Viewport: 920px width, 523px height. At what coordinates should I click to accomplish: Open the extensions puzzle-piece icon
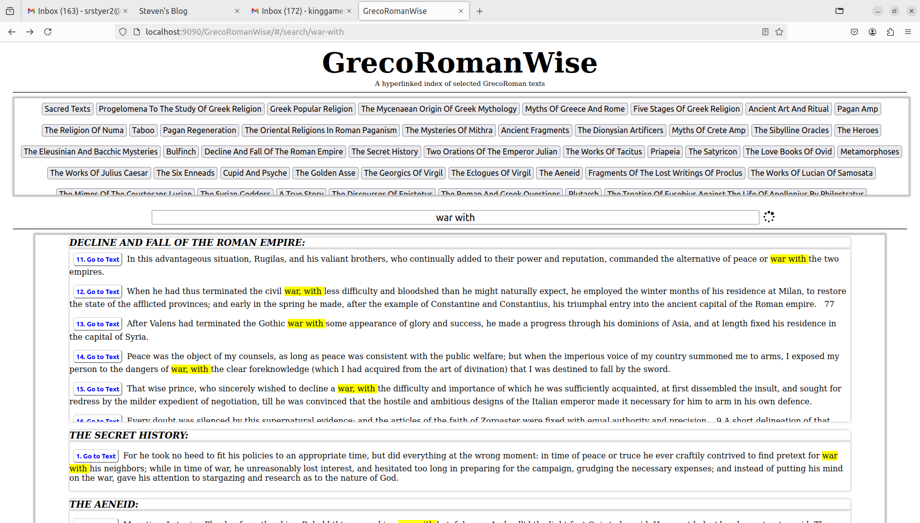tap(890, 31)
